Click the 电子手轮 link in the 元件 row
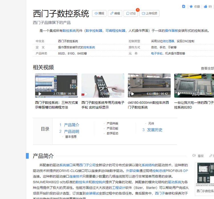This screenshot has width=214, height=199. pyautogui.click(x=157, y=53)
